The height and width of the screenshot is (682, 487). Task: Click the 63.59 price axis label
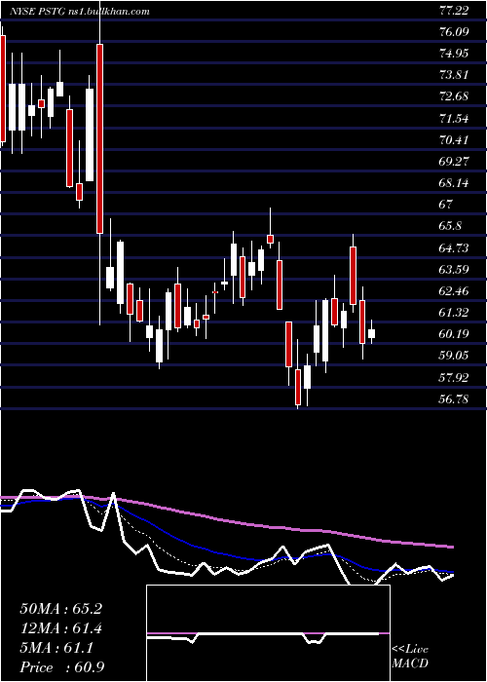454,269
